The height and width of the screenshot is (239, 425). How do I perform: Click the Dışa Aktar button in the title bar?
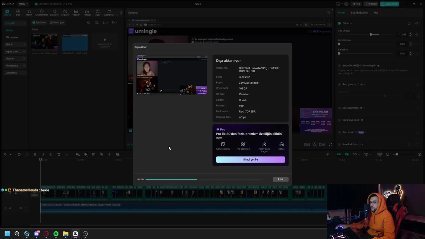[x=389, y=4]
